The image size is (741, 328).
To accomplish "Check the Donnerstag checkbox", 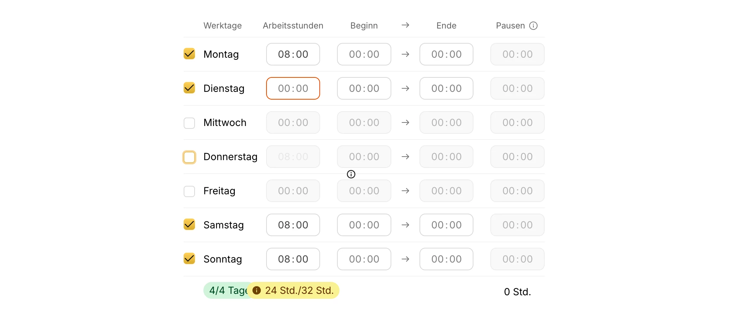I will click(x=189, y=157).
